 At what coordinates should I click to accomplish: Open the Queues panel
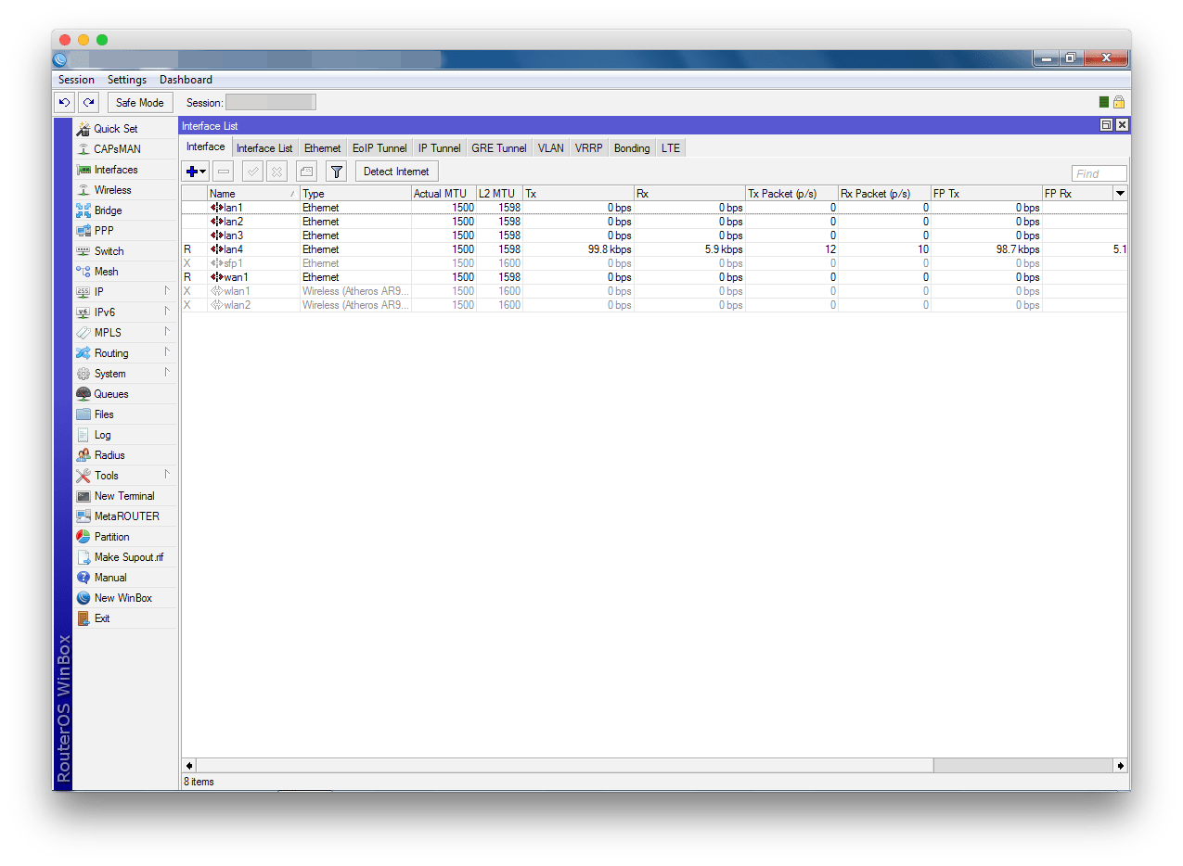tap(111, 394)
